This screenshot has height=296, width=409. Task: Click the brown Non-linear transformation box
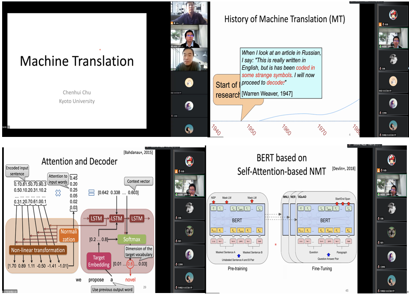click(37, 250)
